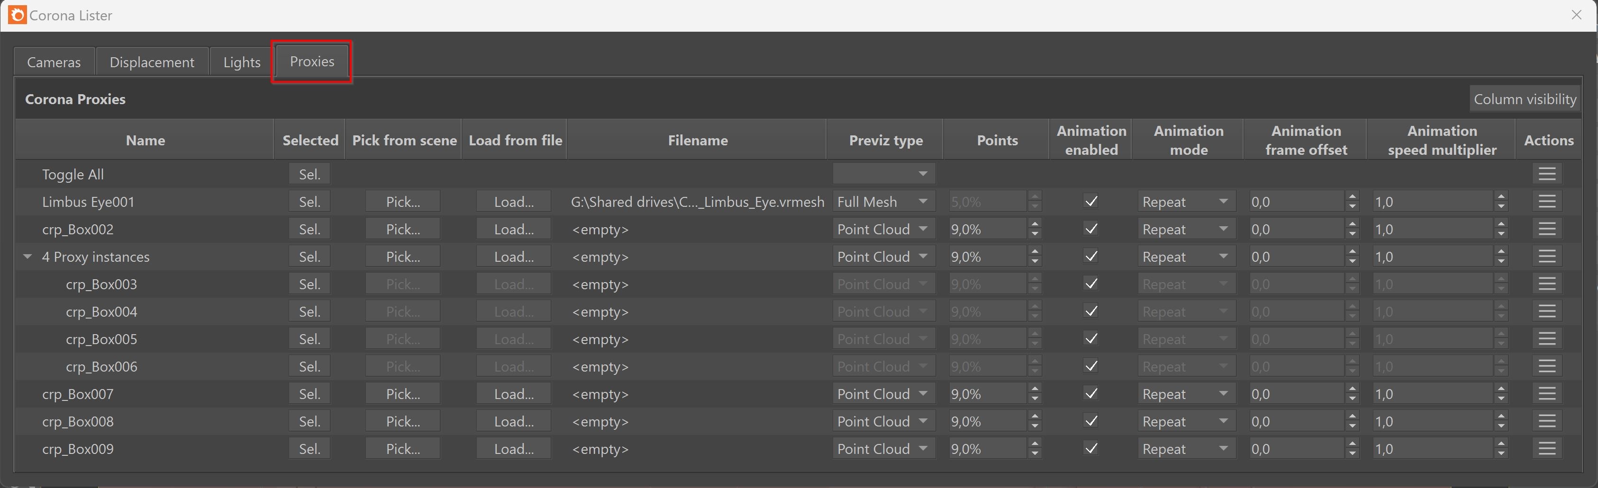Open the Column visibility options
The image size is (1598, 488).
click(1525, 99)
